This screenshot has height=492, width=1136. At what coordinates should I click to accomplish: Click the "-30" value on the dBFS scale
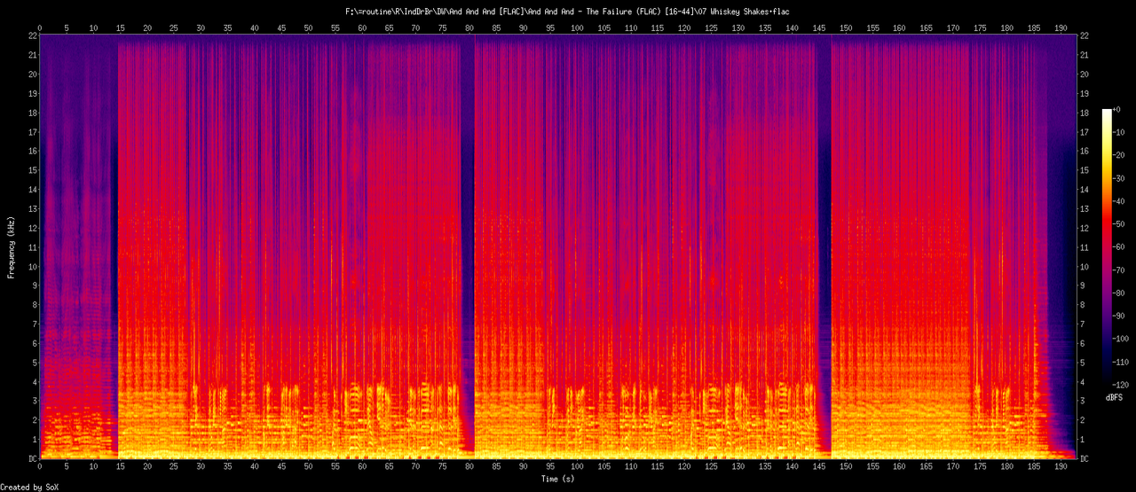pos(1119,178)
